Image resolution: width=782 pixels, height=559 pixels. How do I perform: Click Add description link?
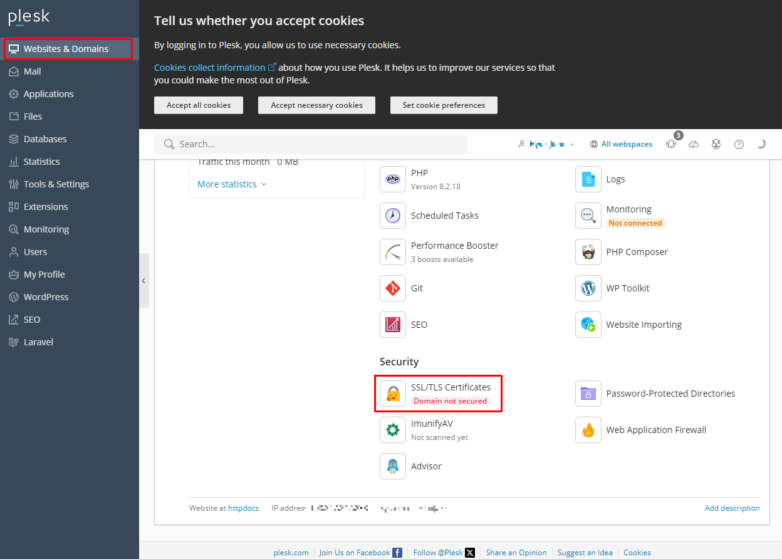[x=732, y=508]
